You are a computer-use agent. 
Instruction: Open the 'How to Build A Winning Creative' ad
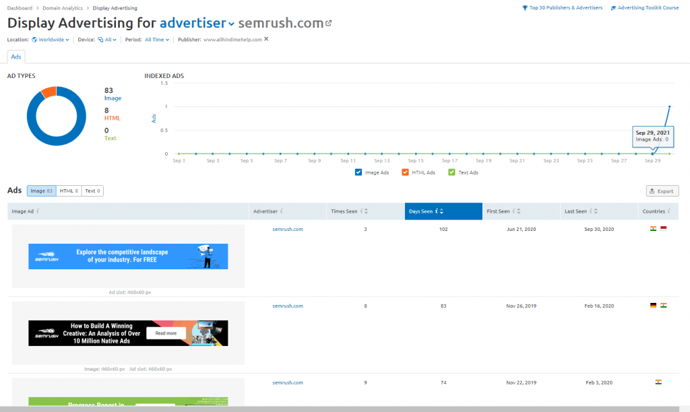128,333
